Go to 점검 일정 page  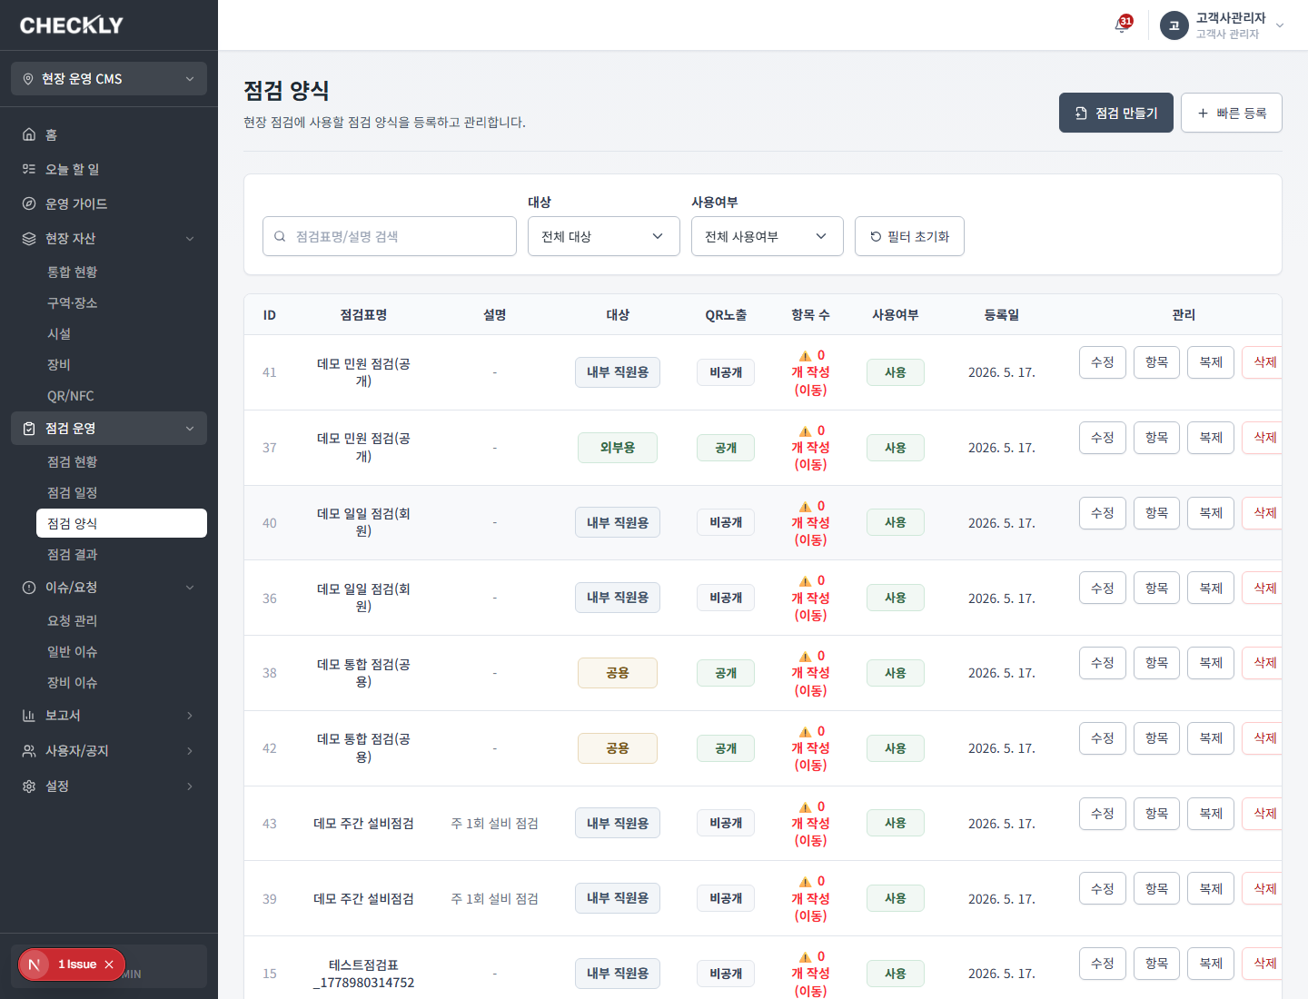[122, 493]
